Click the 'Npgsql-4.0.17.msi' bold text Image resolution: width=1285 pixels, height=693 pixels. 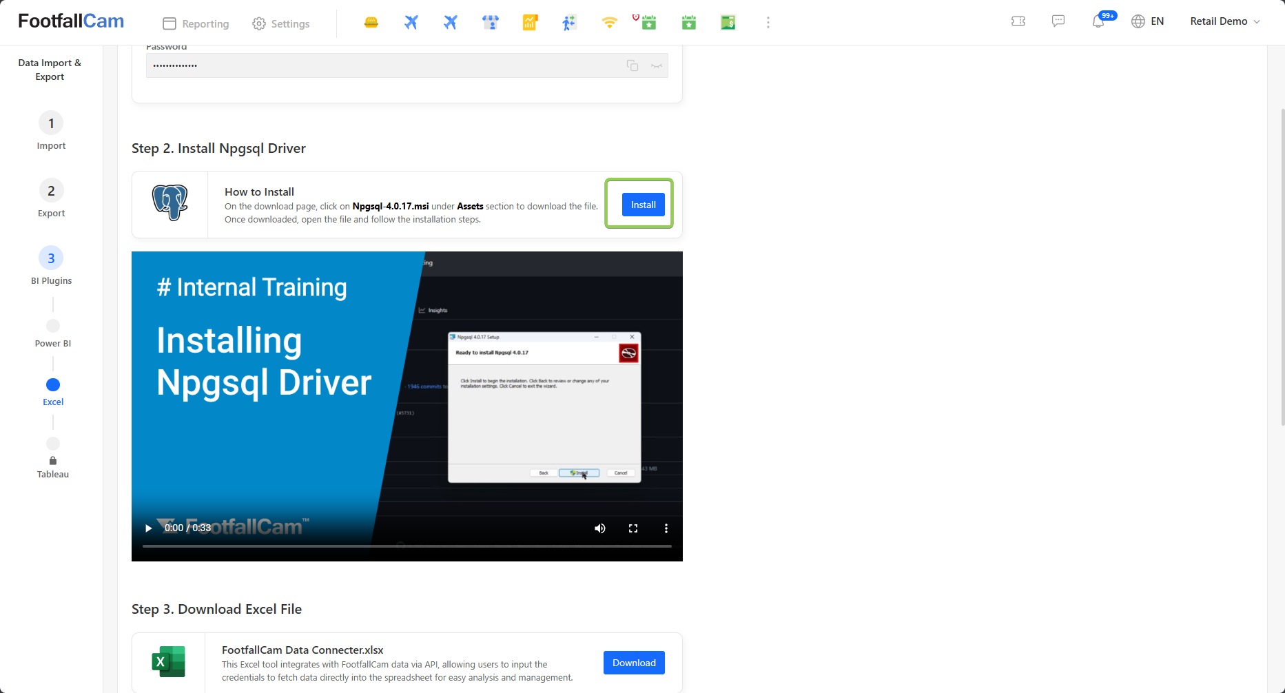click(x=391, y=206)
